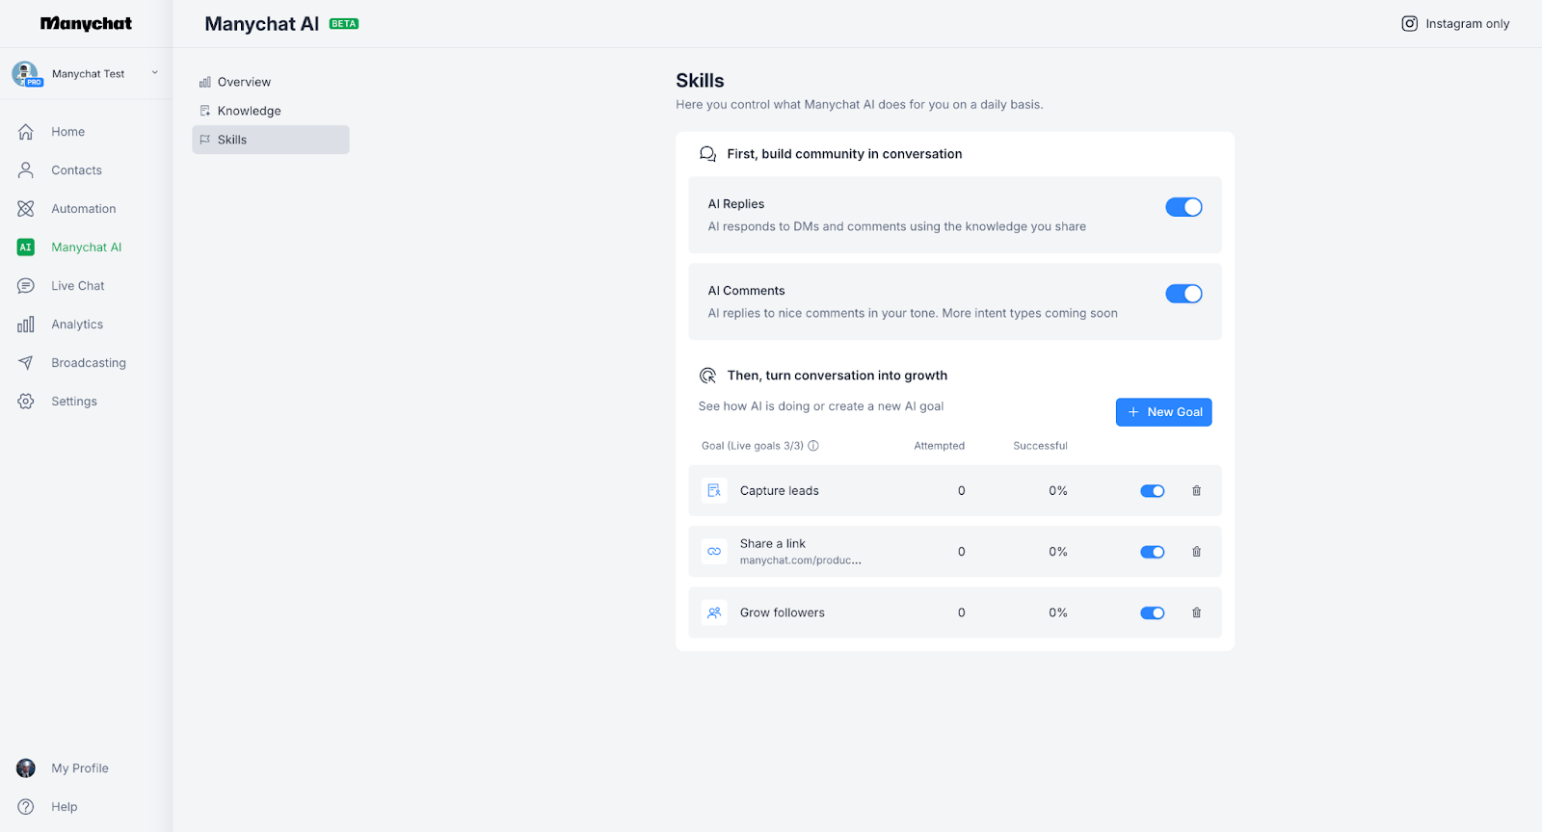Open Automation from the sidebar
1542x832 pixels.
(83, 209)
